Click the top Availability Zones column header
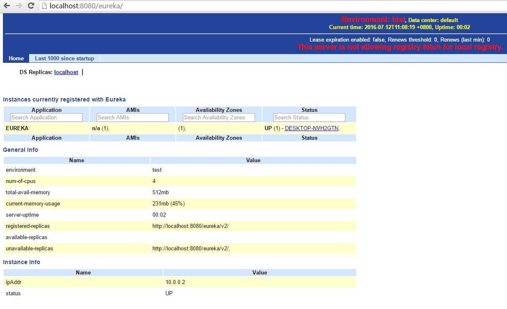This screenshot has height=309, width=507. (219, 110)
